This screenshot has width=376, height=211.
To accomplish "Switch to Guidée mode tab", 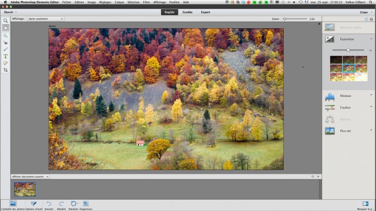I will tap(187, 12).
